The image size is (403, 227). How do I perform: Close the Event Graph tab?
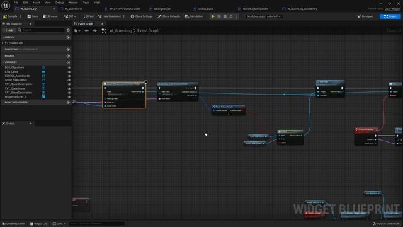click(102, 24)
